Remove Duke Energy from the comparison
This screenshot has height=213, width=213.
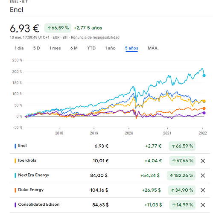point(203,190)
